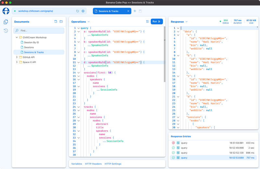This screenshot has width=260, height=169.
Task: Open the Operations dropdown chevron
Action: click(x=88, y=22)
